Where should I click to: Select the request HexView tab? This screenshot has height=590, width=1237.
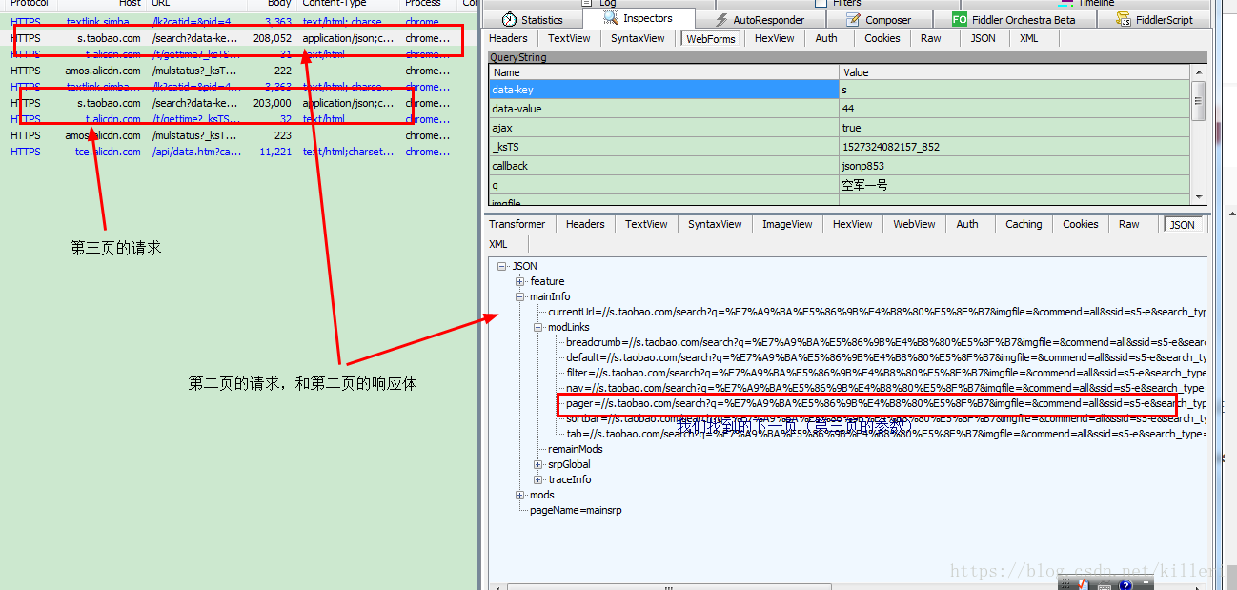click(774, 38)
